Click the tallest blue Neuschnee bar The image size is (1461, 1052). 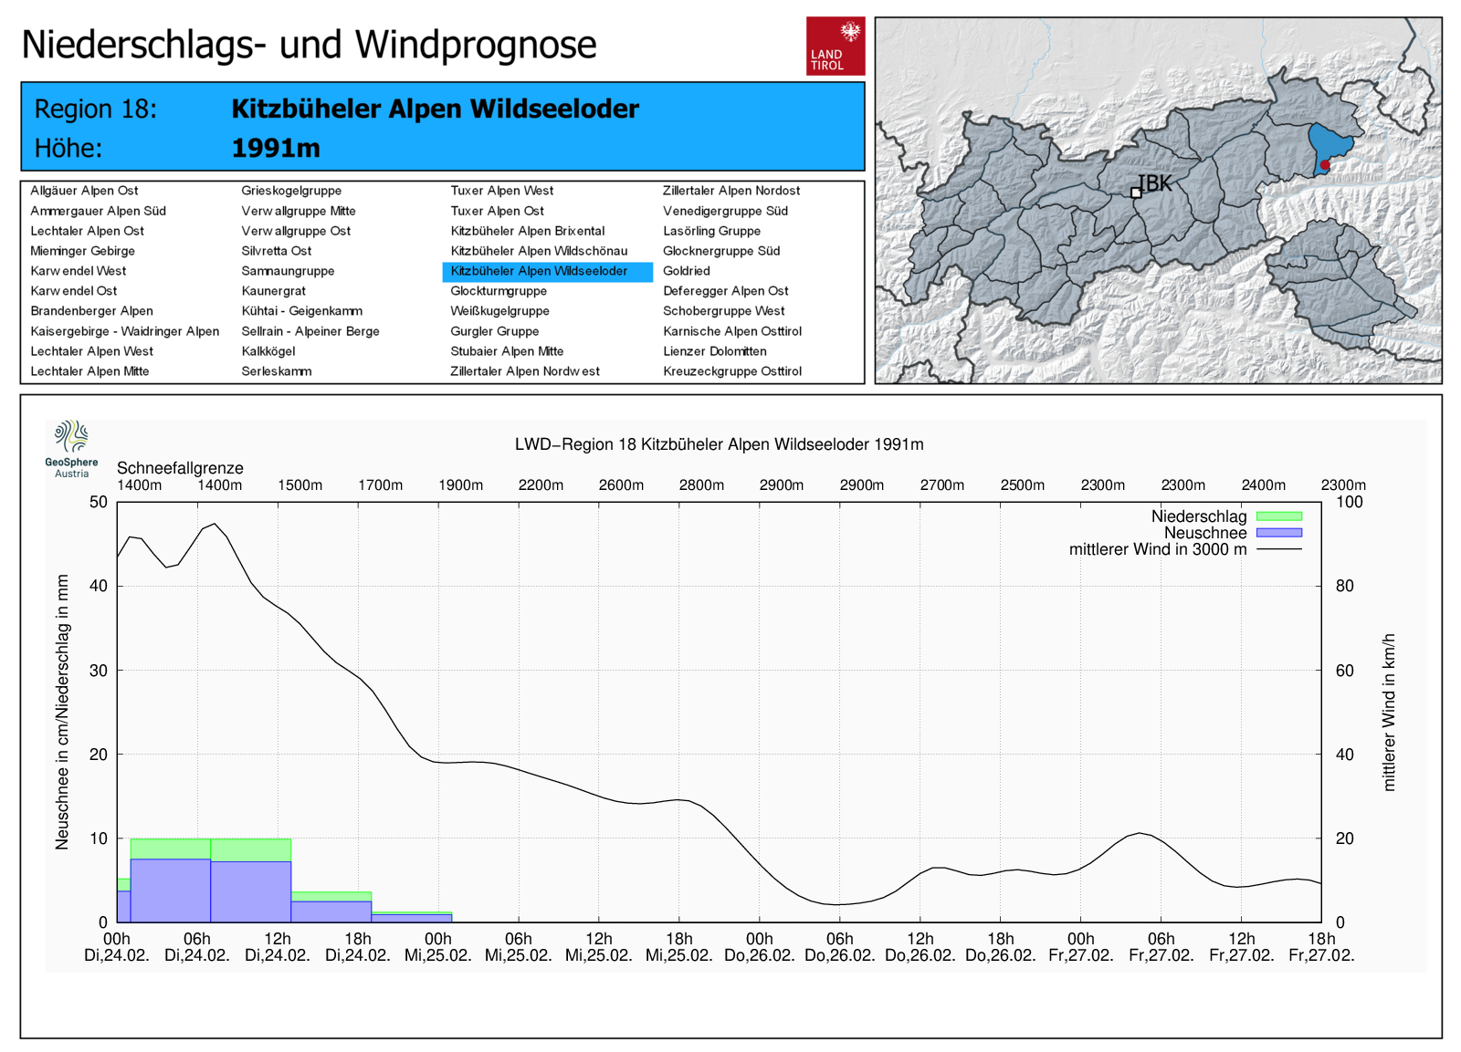pos(171,891)
